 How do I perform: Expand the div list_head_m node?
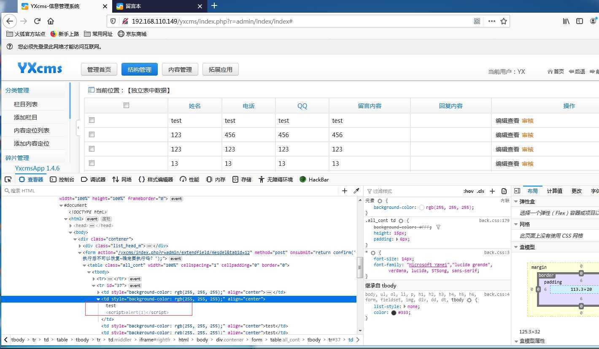point(80,246)
